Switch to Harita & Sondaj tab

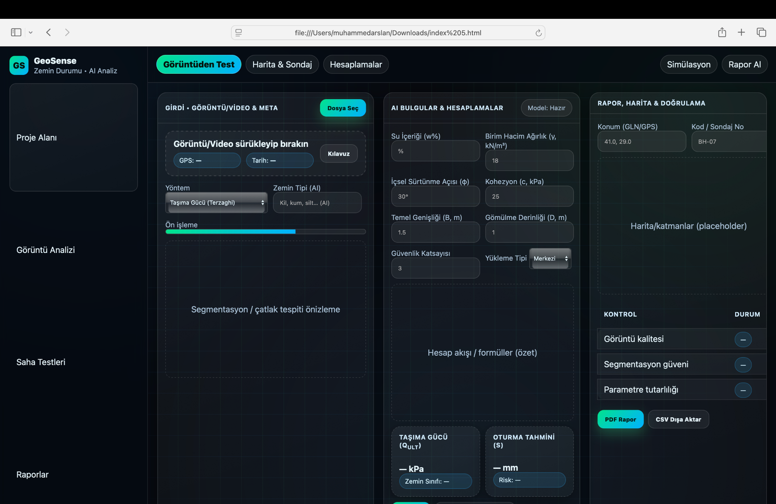pyautogui.click(x=282, y=64)
